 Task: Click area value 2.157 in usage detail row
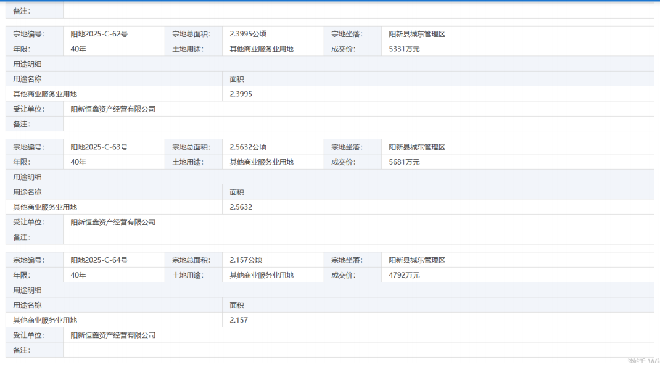click(x=239, y=320)
